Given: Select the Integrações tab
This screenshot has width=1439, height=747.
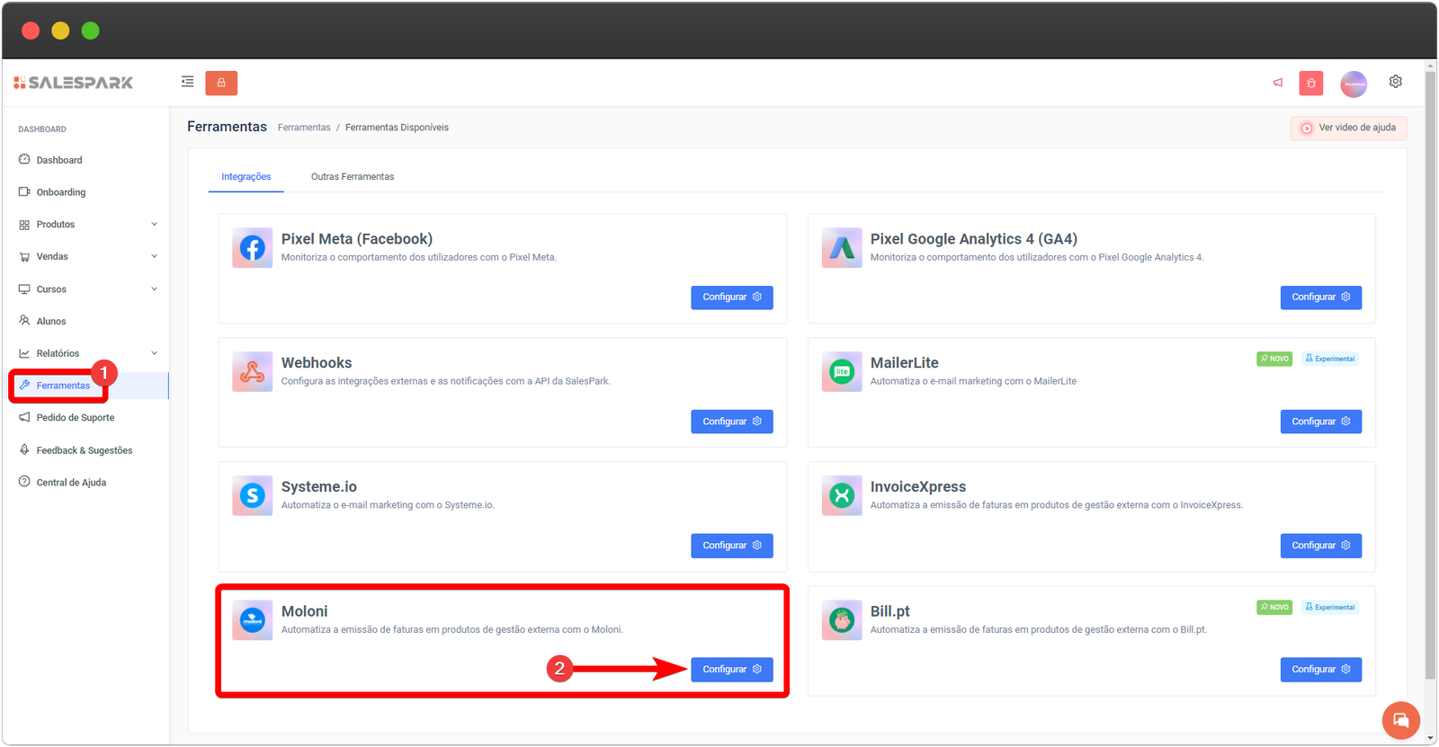Looking at the screenshot, I should [x=246, y=177].
